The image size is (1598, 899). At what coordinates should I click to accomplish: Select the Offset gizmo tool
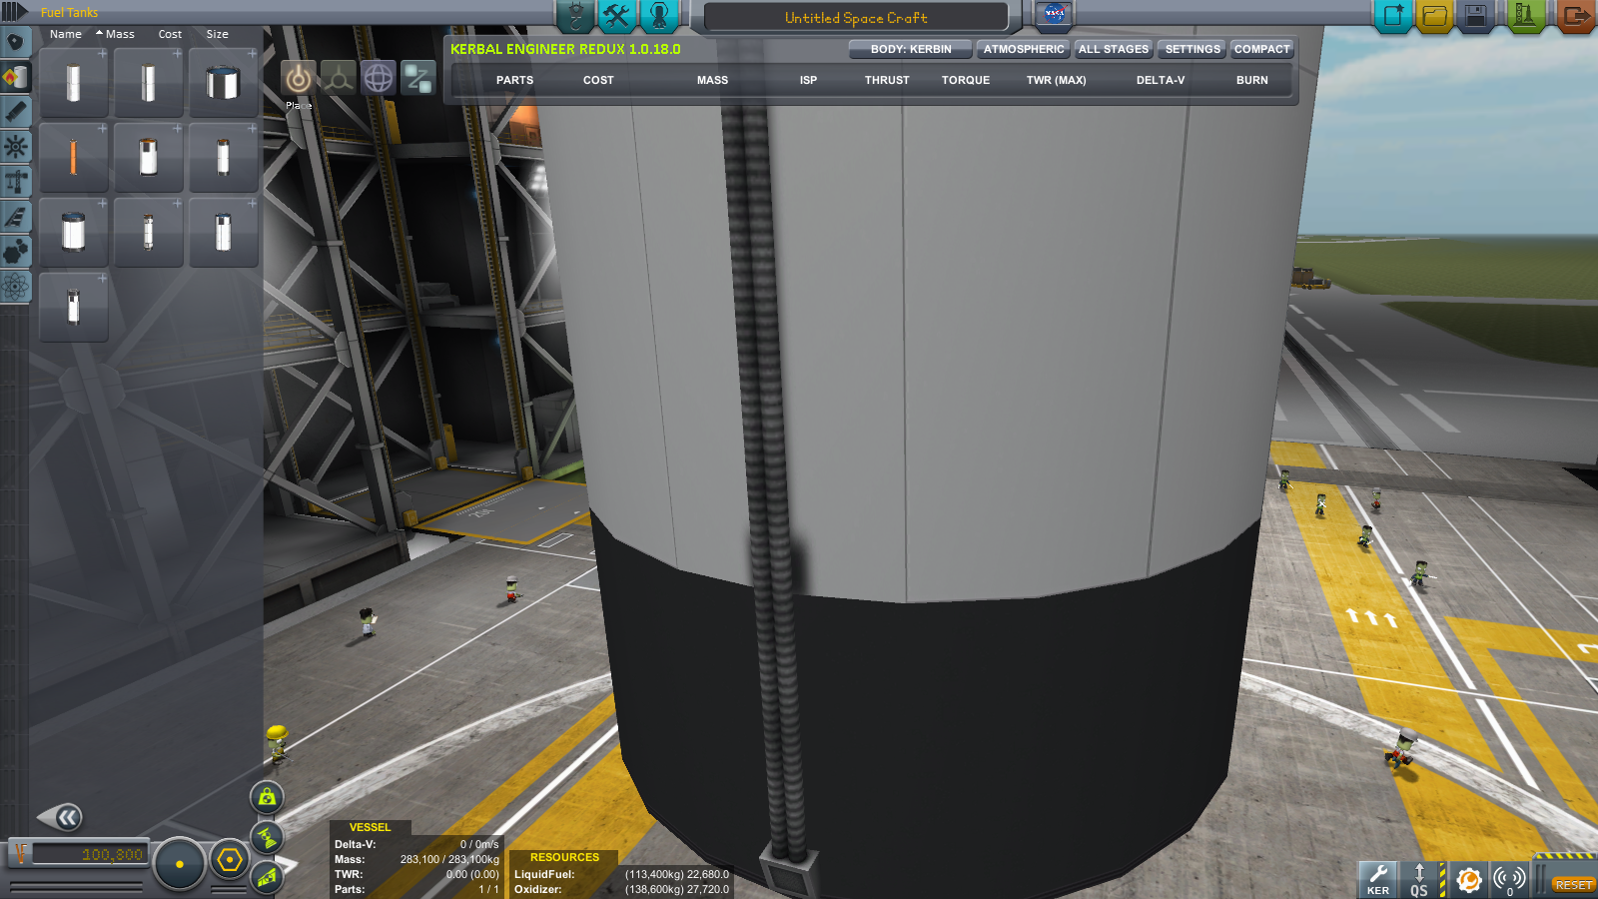[x=338, y=78]
